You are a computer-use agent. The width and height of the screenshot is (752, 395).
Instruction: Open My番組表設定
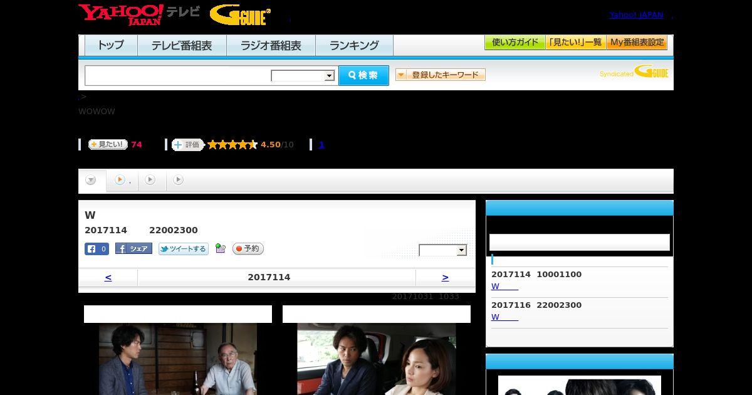(637, 42)
